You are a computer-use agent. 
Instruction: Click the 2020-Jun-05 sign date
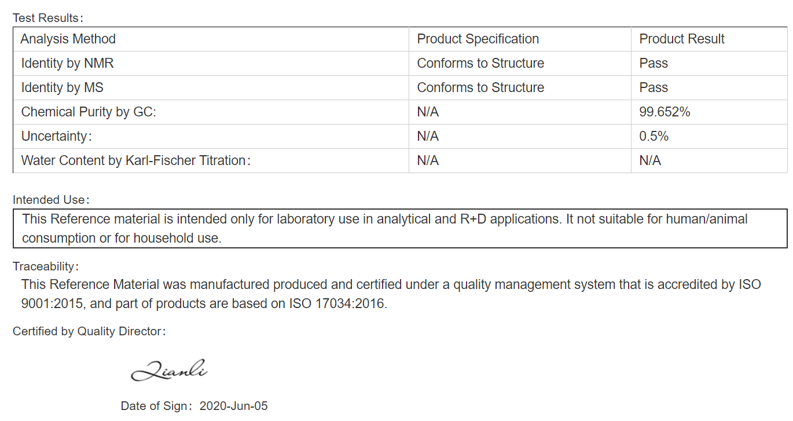[x=234, y=406]
